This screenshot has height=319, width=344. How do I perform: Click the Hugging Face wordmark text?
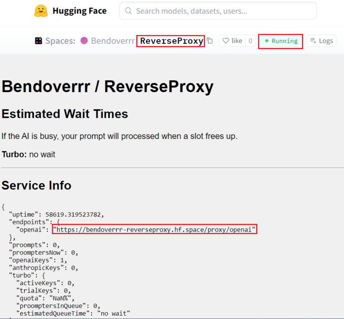tap(79, 11)
